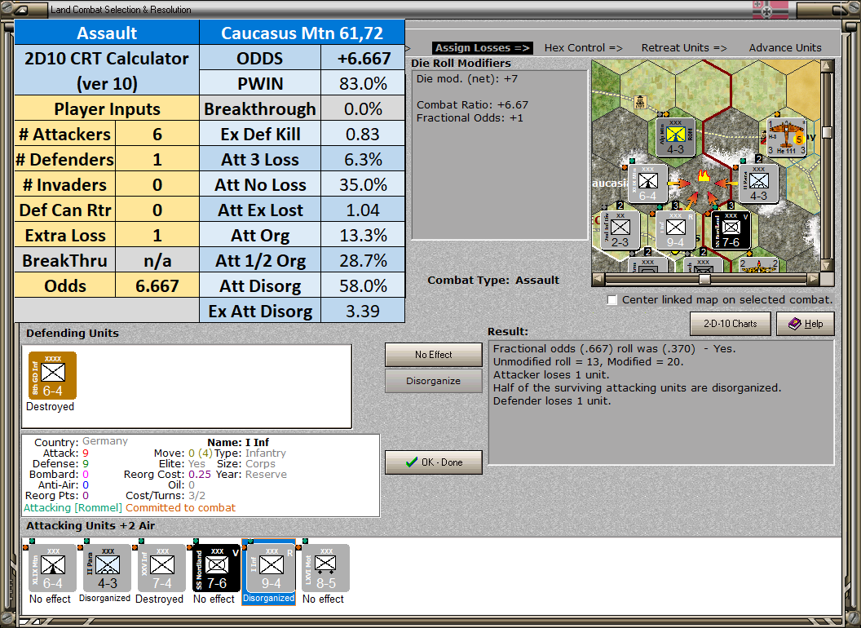This screenshot has width=861, height=628.
Task: Open the 2-D-10 Charts
Action: (730, 324)
